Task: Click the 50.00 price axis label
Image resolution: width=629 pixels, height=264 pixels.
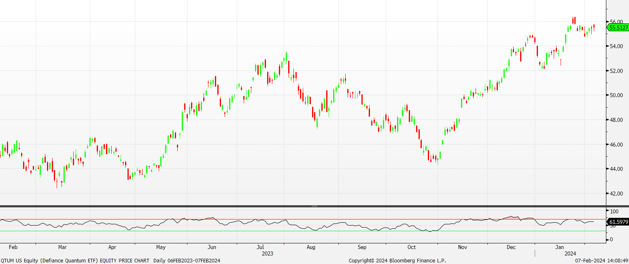Action: pos(616,96)
